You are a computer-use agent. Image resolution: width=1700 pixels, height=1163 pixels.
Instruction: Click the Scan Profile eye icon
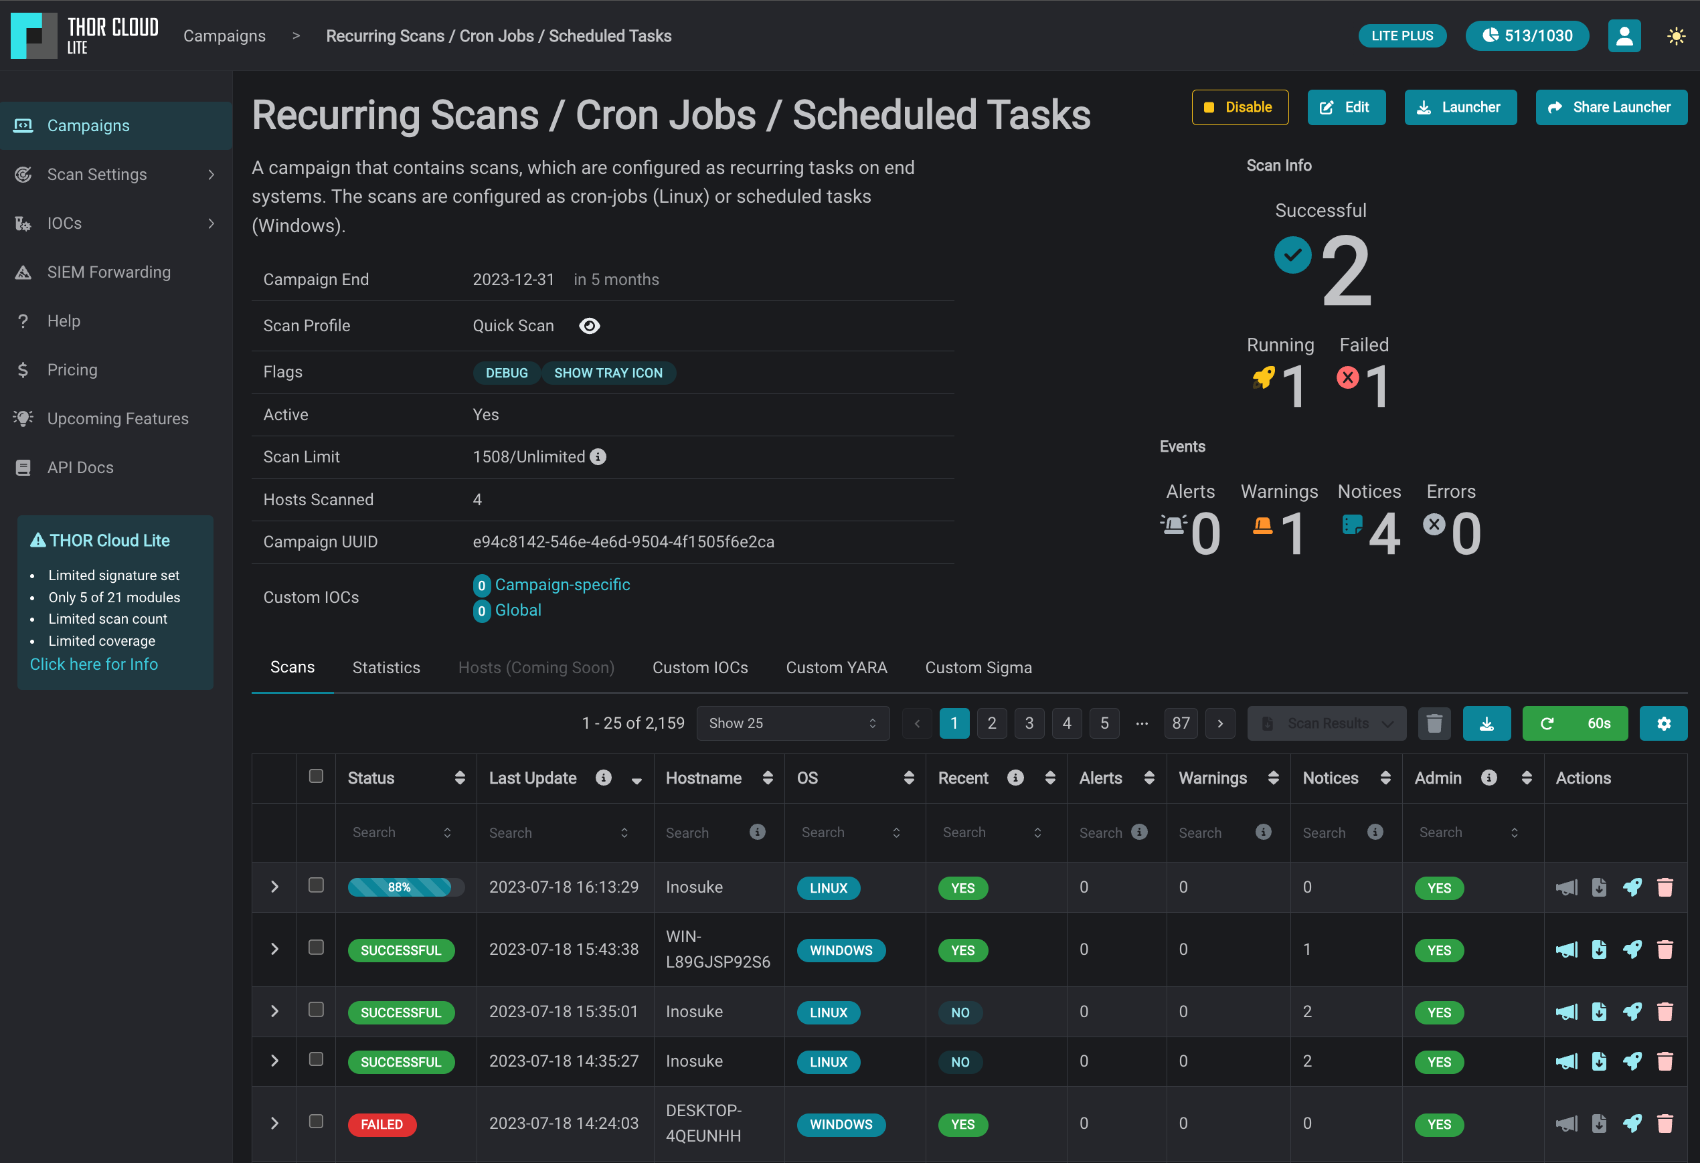click(589, 325)
